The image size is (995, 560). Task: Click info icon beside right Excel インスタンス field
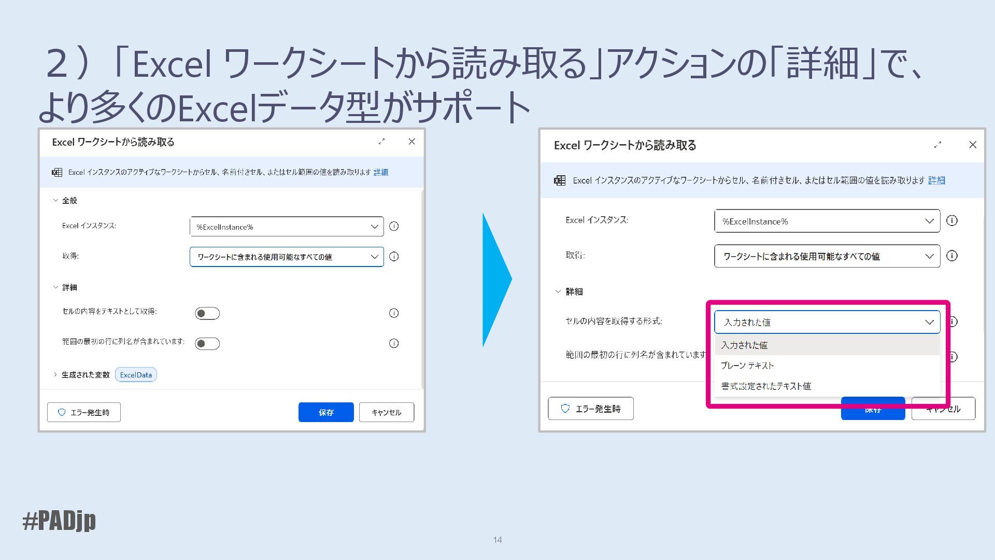pyautogui.click(x=952, y=221)
